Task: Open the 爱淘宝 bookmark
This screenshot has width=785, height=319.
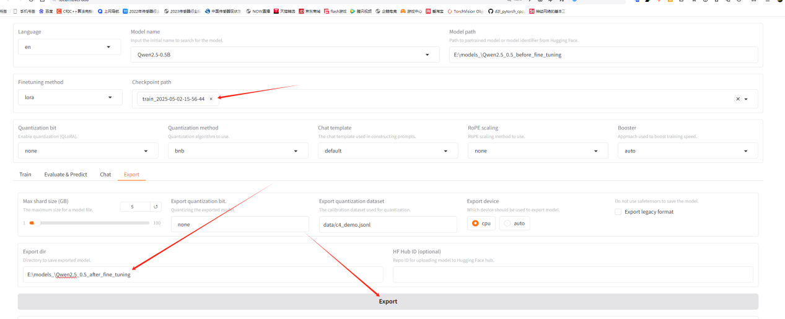Action: pos(435,11)
